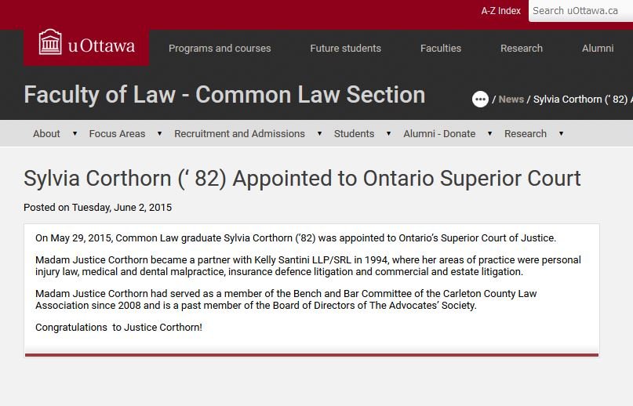The image size is (633, 406).
Task: Open Future students menu
Action: click(x=345, y=49)
